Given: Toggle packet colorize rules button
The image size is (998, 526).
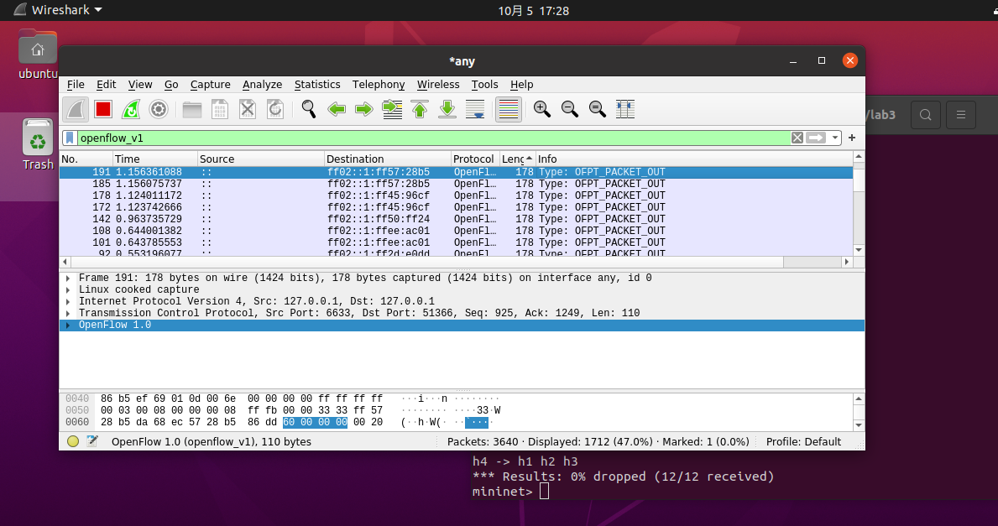Looking at the screenshot, I should coord(509,109).
